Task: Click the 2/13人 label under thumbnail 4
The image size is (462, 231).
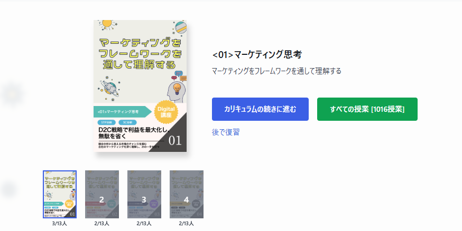Action: [187, 224]
